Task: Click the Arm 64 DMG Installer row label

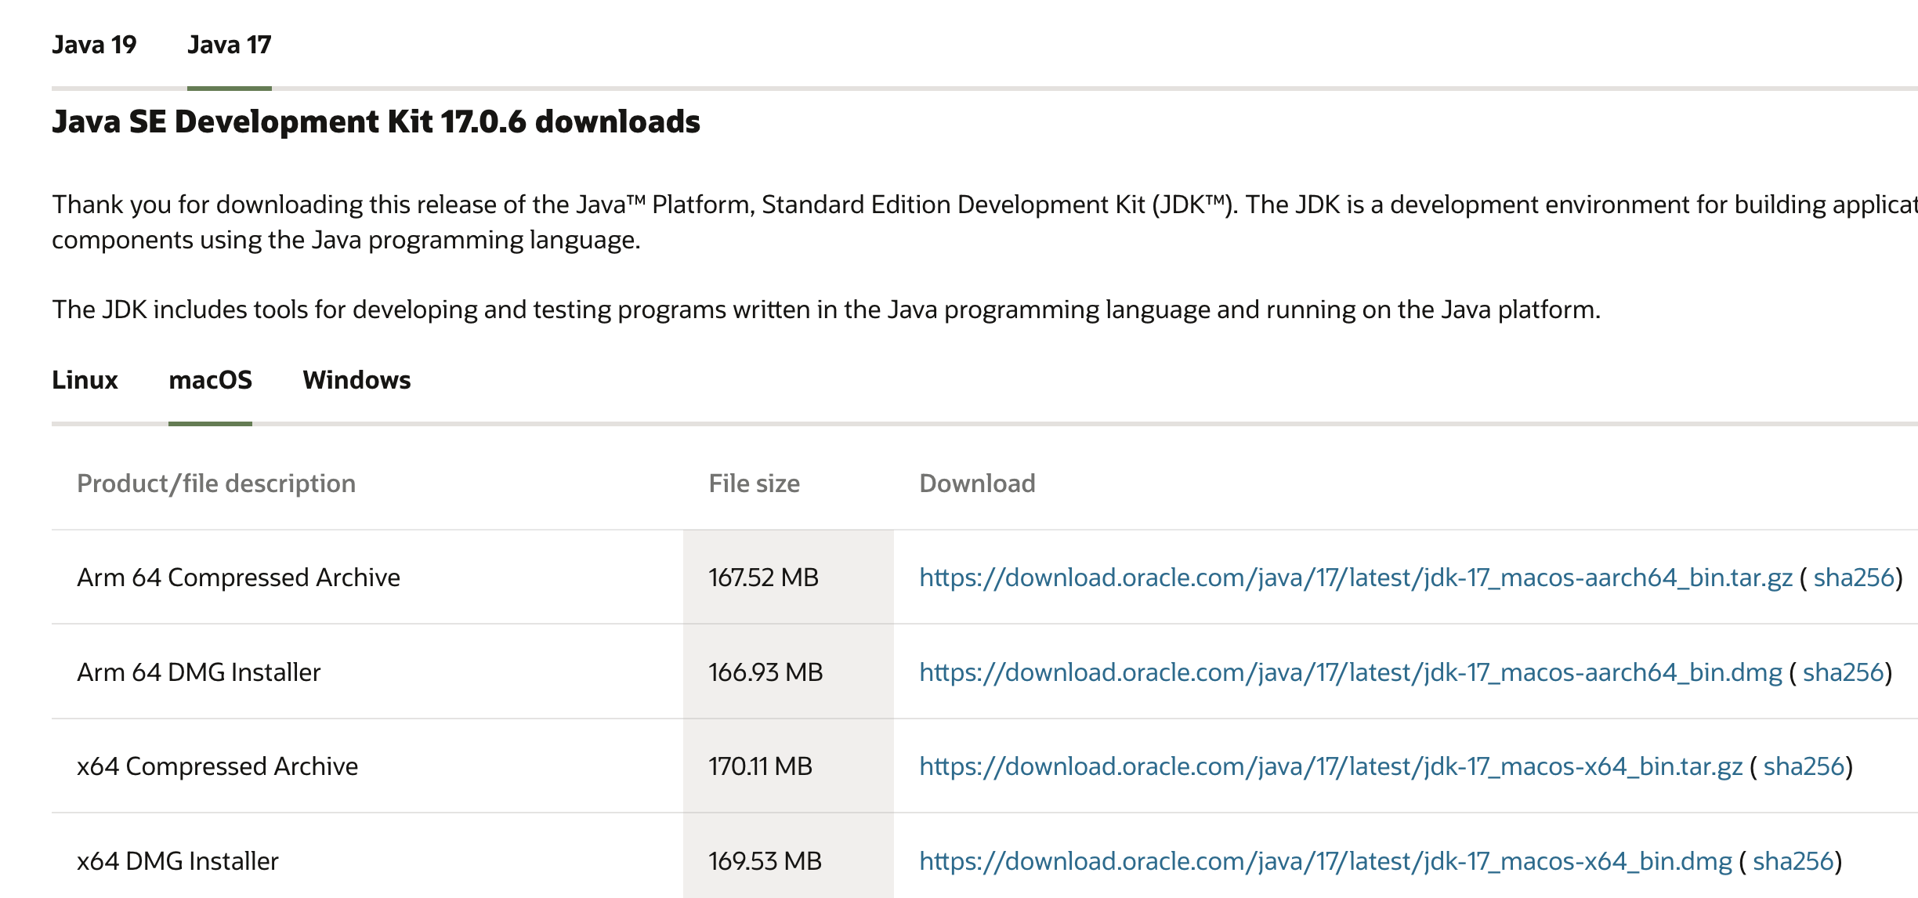Action: click(x=199, y=672)
